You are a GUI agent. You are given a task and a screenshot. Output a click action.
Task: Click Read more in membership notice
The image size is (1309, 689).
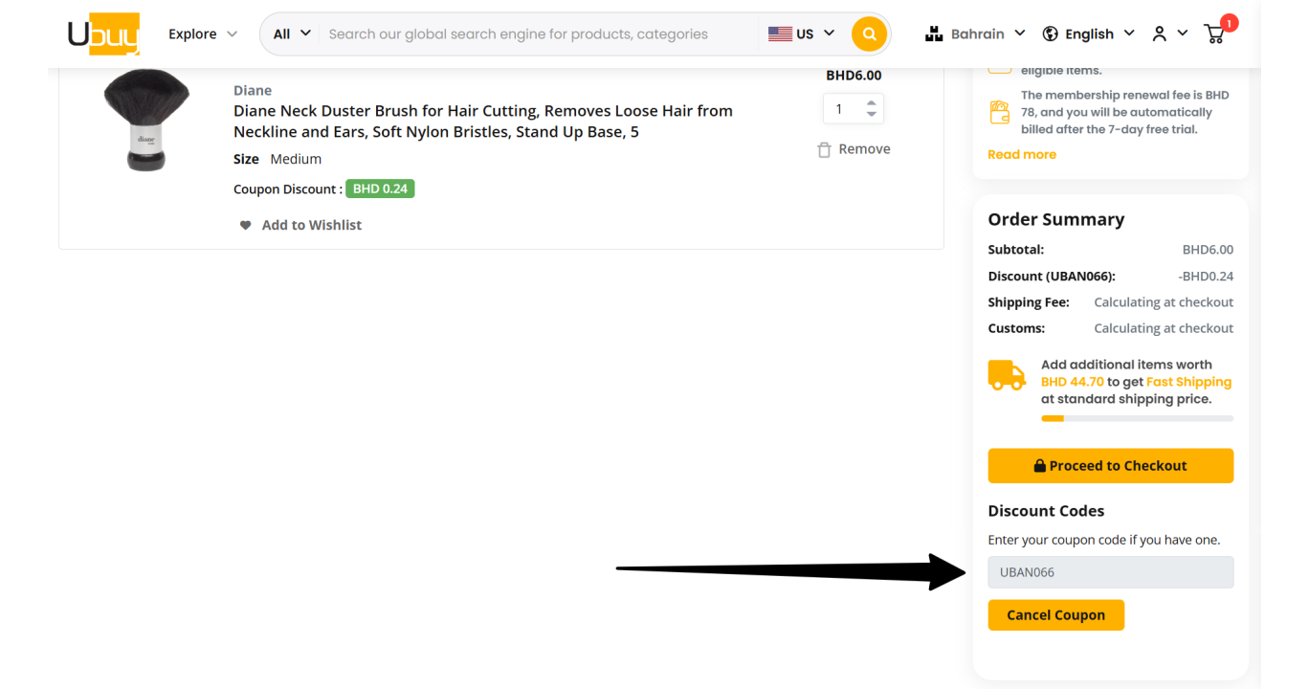pyautogui.click(x=1022, y=154)
